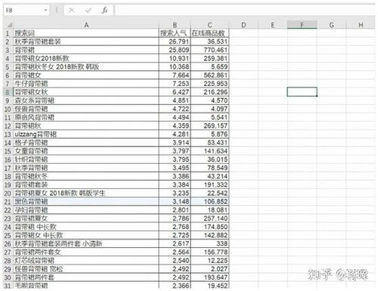Click cell 原宿风背带裙
Screen dimensions: 378x291
coord(86,117)
